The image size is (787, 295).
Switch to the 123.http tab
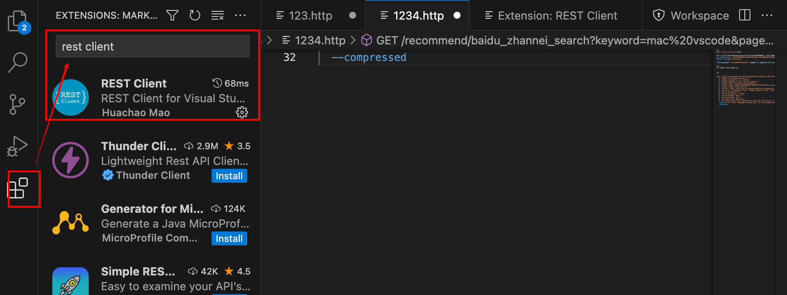(x=311, y=15)
